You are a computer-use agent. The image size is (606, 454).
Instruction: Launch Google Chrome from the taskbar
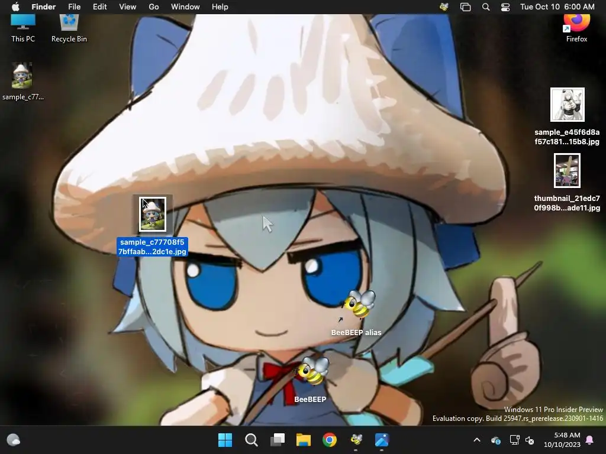click(330, 440)
